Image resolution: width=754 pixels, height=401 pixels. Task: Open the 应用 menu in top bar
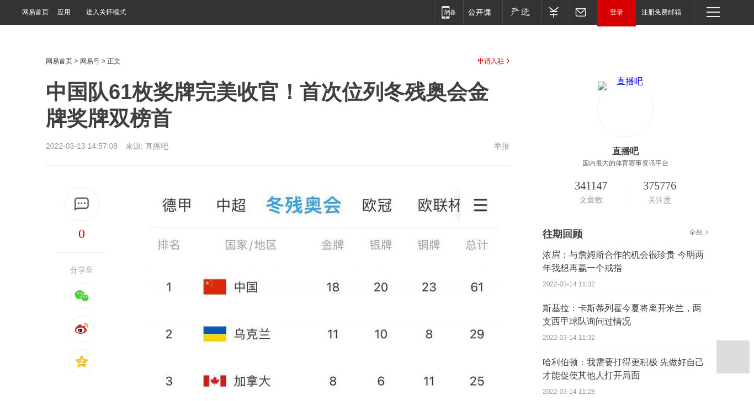[64, 12]
